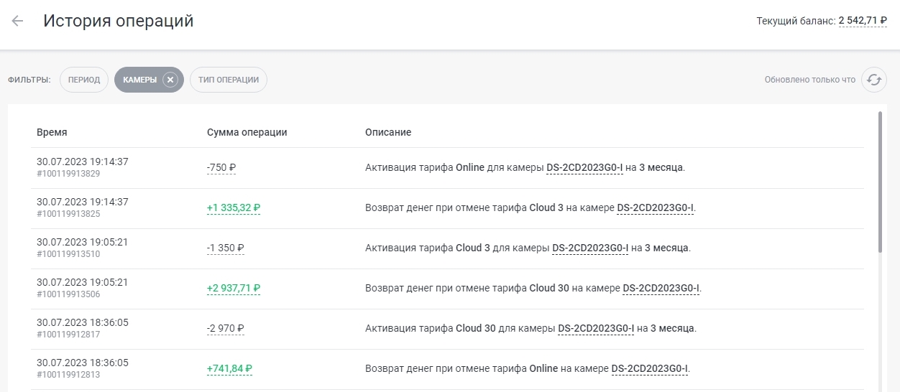
Task: Click the current balance 2 542,71 ₽
Action: [862, 21]
